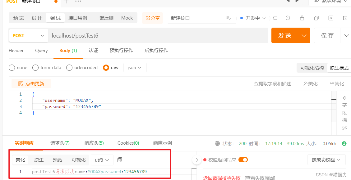351x180 pixels.
Task: Open the 预执行操作 tab
Action: 121,51
